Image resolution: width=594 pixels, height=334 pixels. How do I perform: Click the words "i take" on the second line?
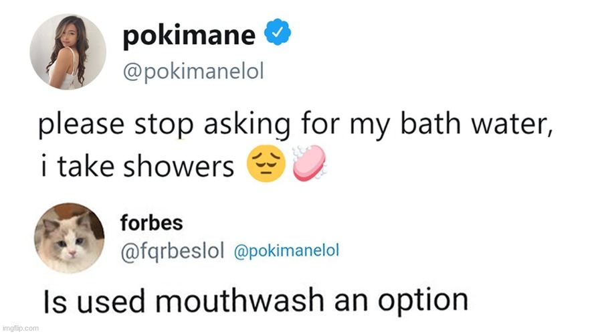point(78,167)
